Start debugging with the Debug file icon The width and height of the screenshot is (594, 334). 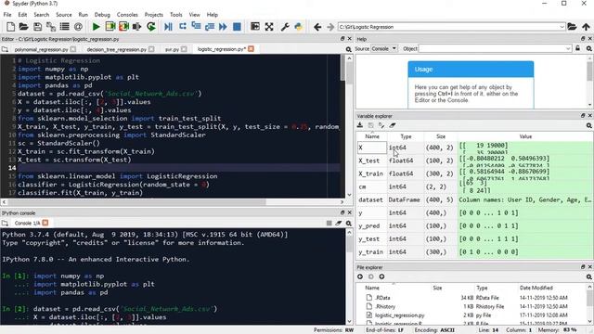tap(168, 27)
